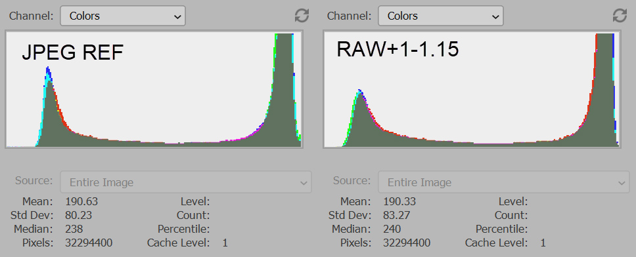Click the Mean value 190.33
Viewport: 636px width, 257px height.
pyautogui.click(x=399, y=201)
